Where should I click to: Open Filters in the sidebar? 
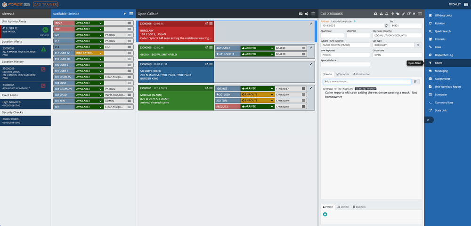[x=447, y=63]
